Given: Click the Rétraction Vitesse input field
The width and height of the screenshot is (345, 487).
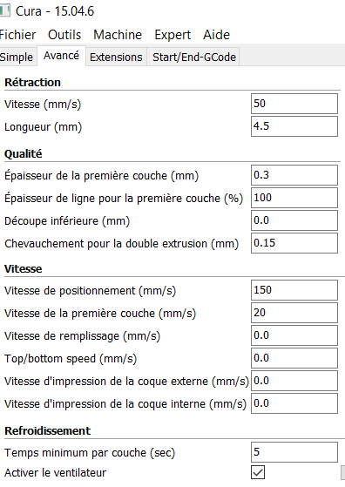Looking at the screenshot, I should [x=294, y=104].
